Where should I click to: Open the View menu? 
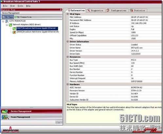click(x=12, y=6)
